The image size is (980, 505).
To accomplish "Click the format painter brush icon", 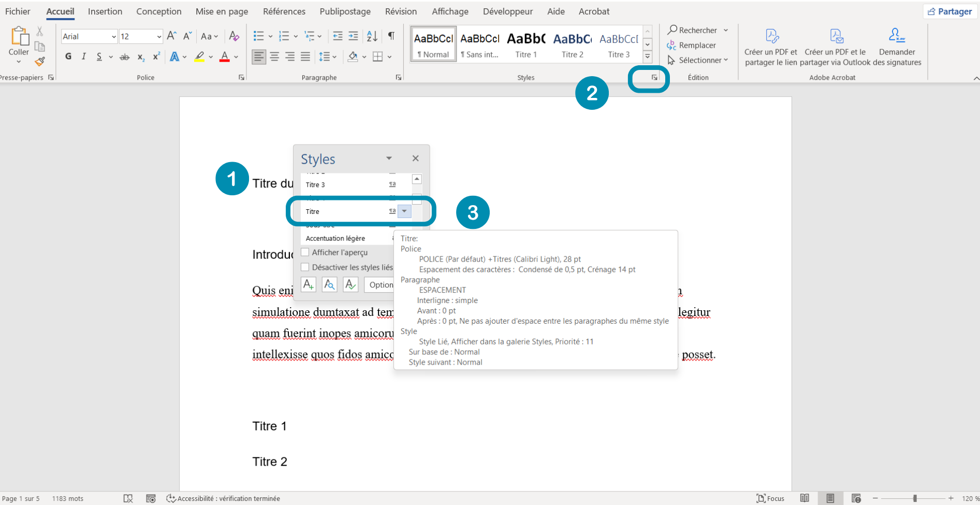I will tap(40, 62).
